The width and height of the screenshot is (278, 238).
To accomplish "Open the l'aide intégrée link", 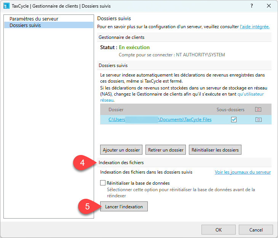I will [254, 27].
